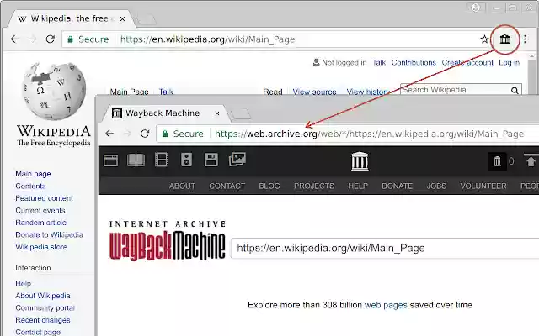Click the Wikipedia search magnifier icon
This screenshot has height=336, width=539.
click(515, 91)
